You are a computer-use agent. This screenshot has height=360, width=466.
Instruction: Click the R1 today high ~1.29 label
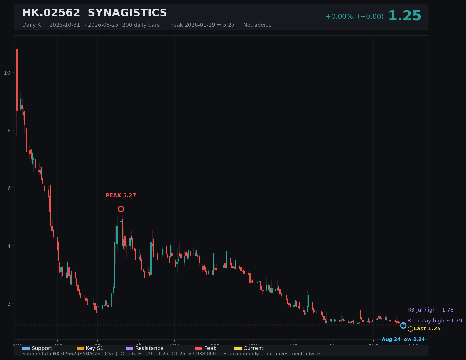[435, 321]
